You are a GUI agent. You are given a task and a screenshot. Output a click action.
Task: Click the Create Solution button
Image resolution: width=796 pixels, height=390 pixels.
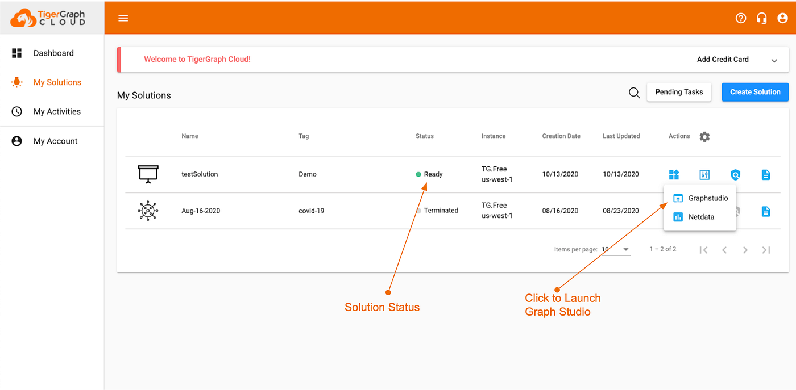click(x=755, y=92)
